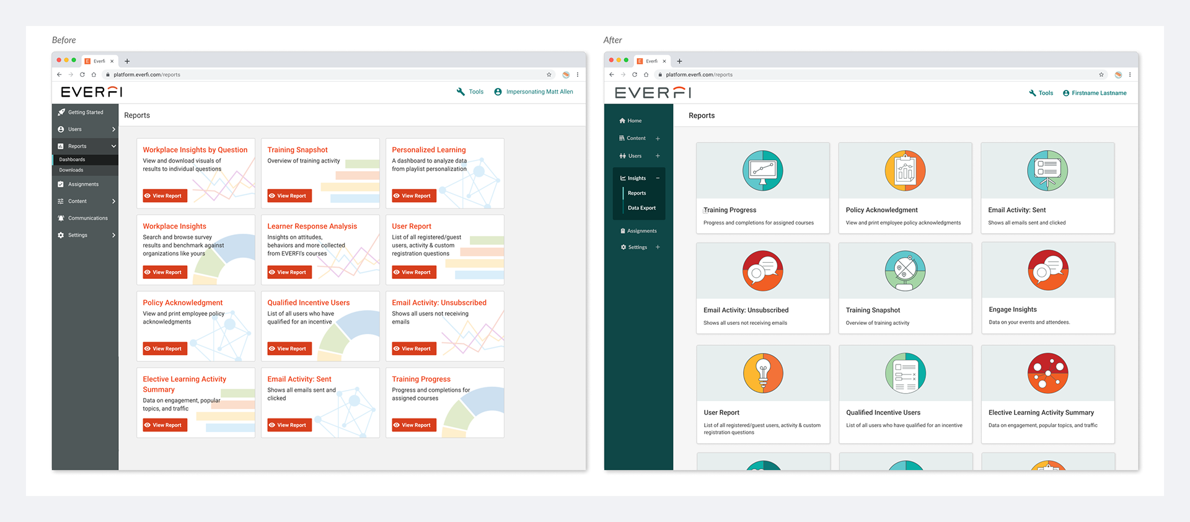1190x522 pixels.
Task: Open new tab in Before browser
Action: click(127, 61)
